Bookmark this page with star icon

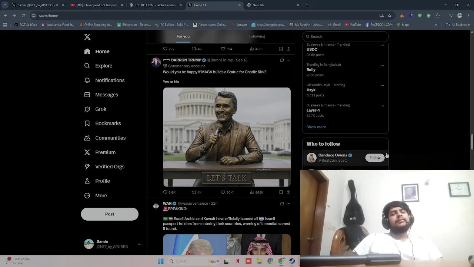click(390, 16)
